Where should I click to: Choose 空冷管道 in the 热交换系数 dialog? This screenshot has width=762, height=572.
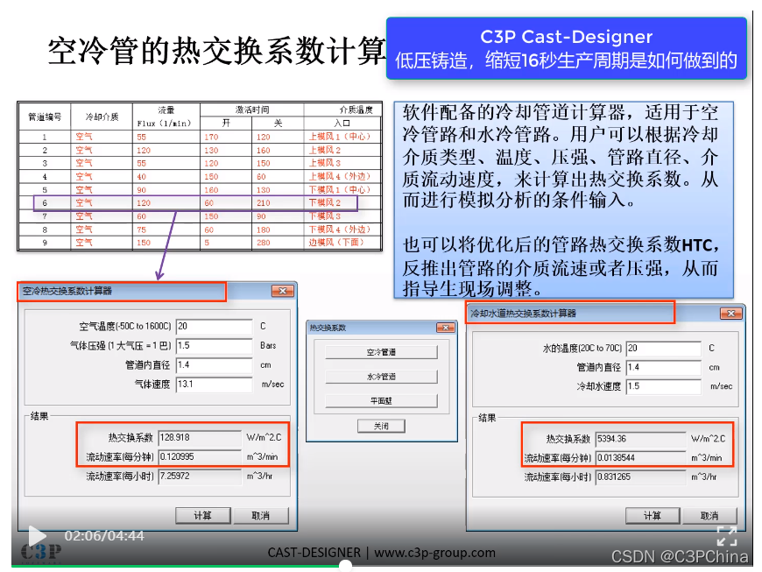(381, 352)
